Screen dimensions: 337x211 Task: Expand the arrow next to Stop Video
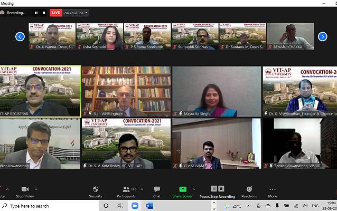[36, 189]
